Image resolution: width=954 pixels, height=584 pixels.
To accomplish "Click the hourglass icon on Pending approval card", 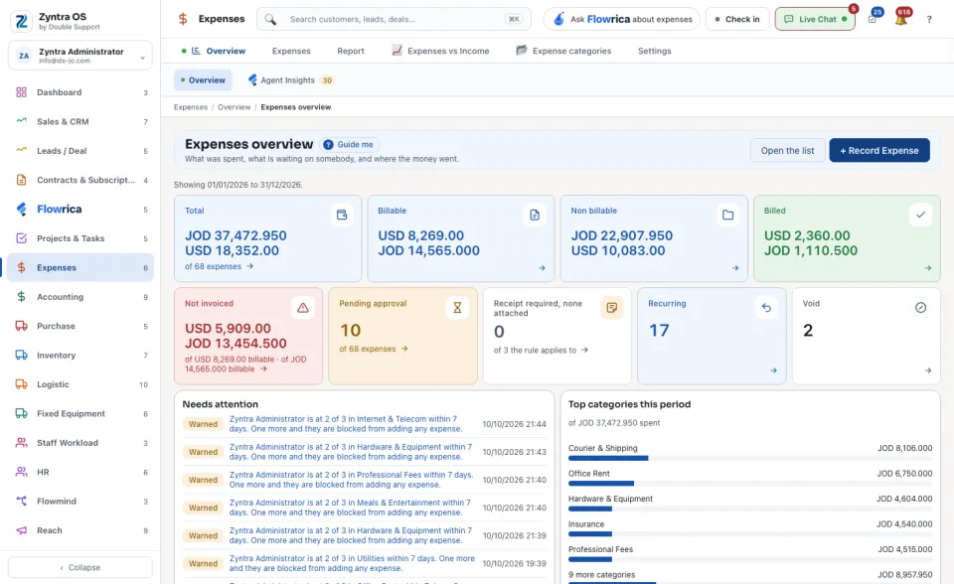I will (x=457, y=308).
